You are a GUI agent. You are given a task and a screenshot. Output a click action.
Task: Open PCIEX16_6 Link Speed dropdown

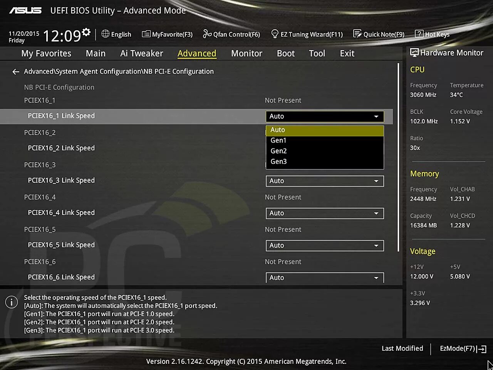[325, 277]
